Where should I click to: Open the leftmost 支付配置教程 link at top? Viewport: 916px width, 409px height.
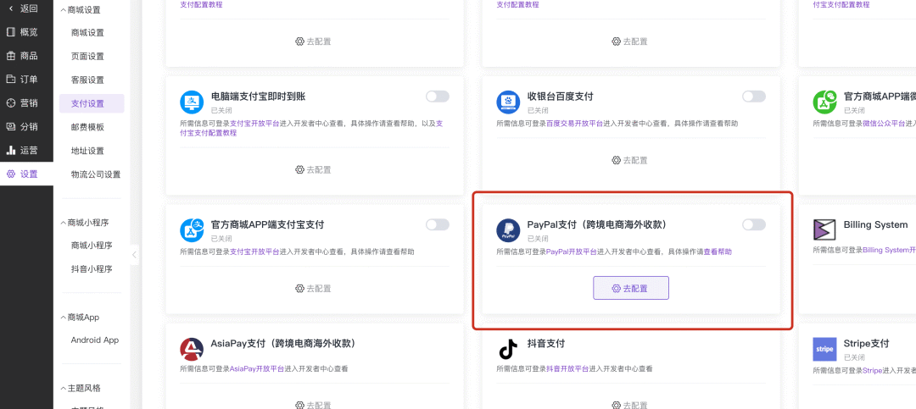pyautogui.click(x=201, y=4)
